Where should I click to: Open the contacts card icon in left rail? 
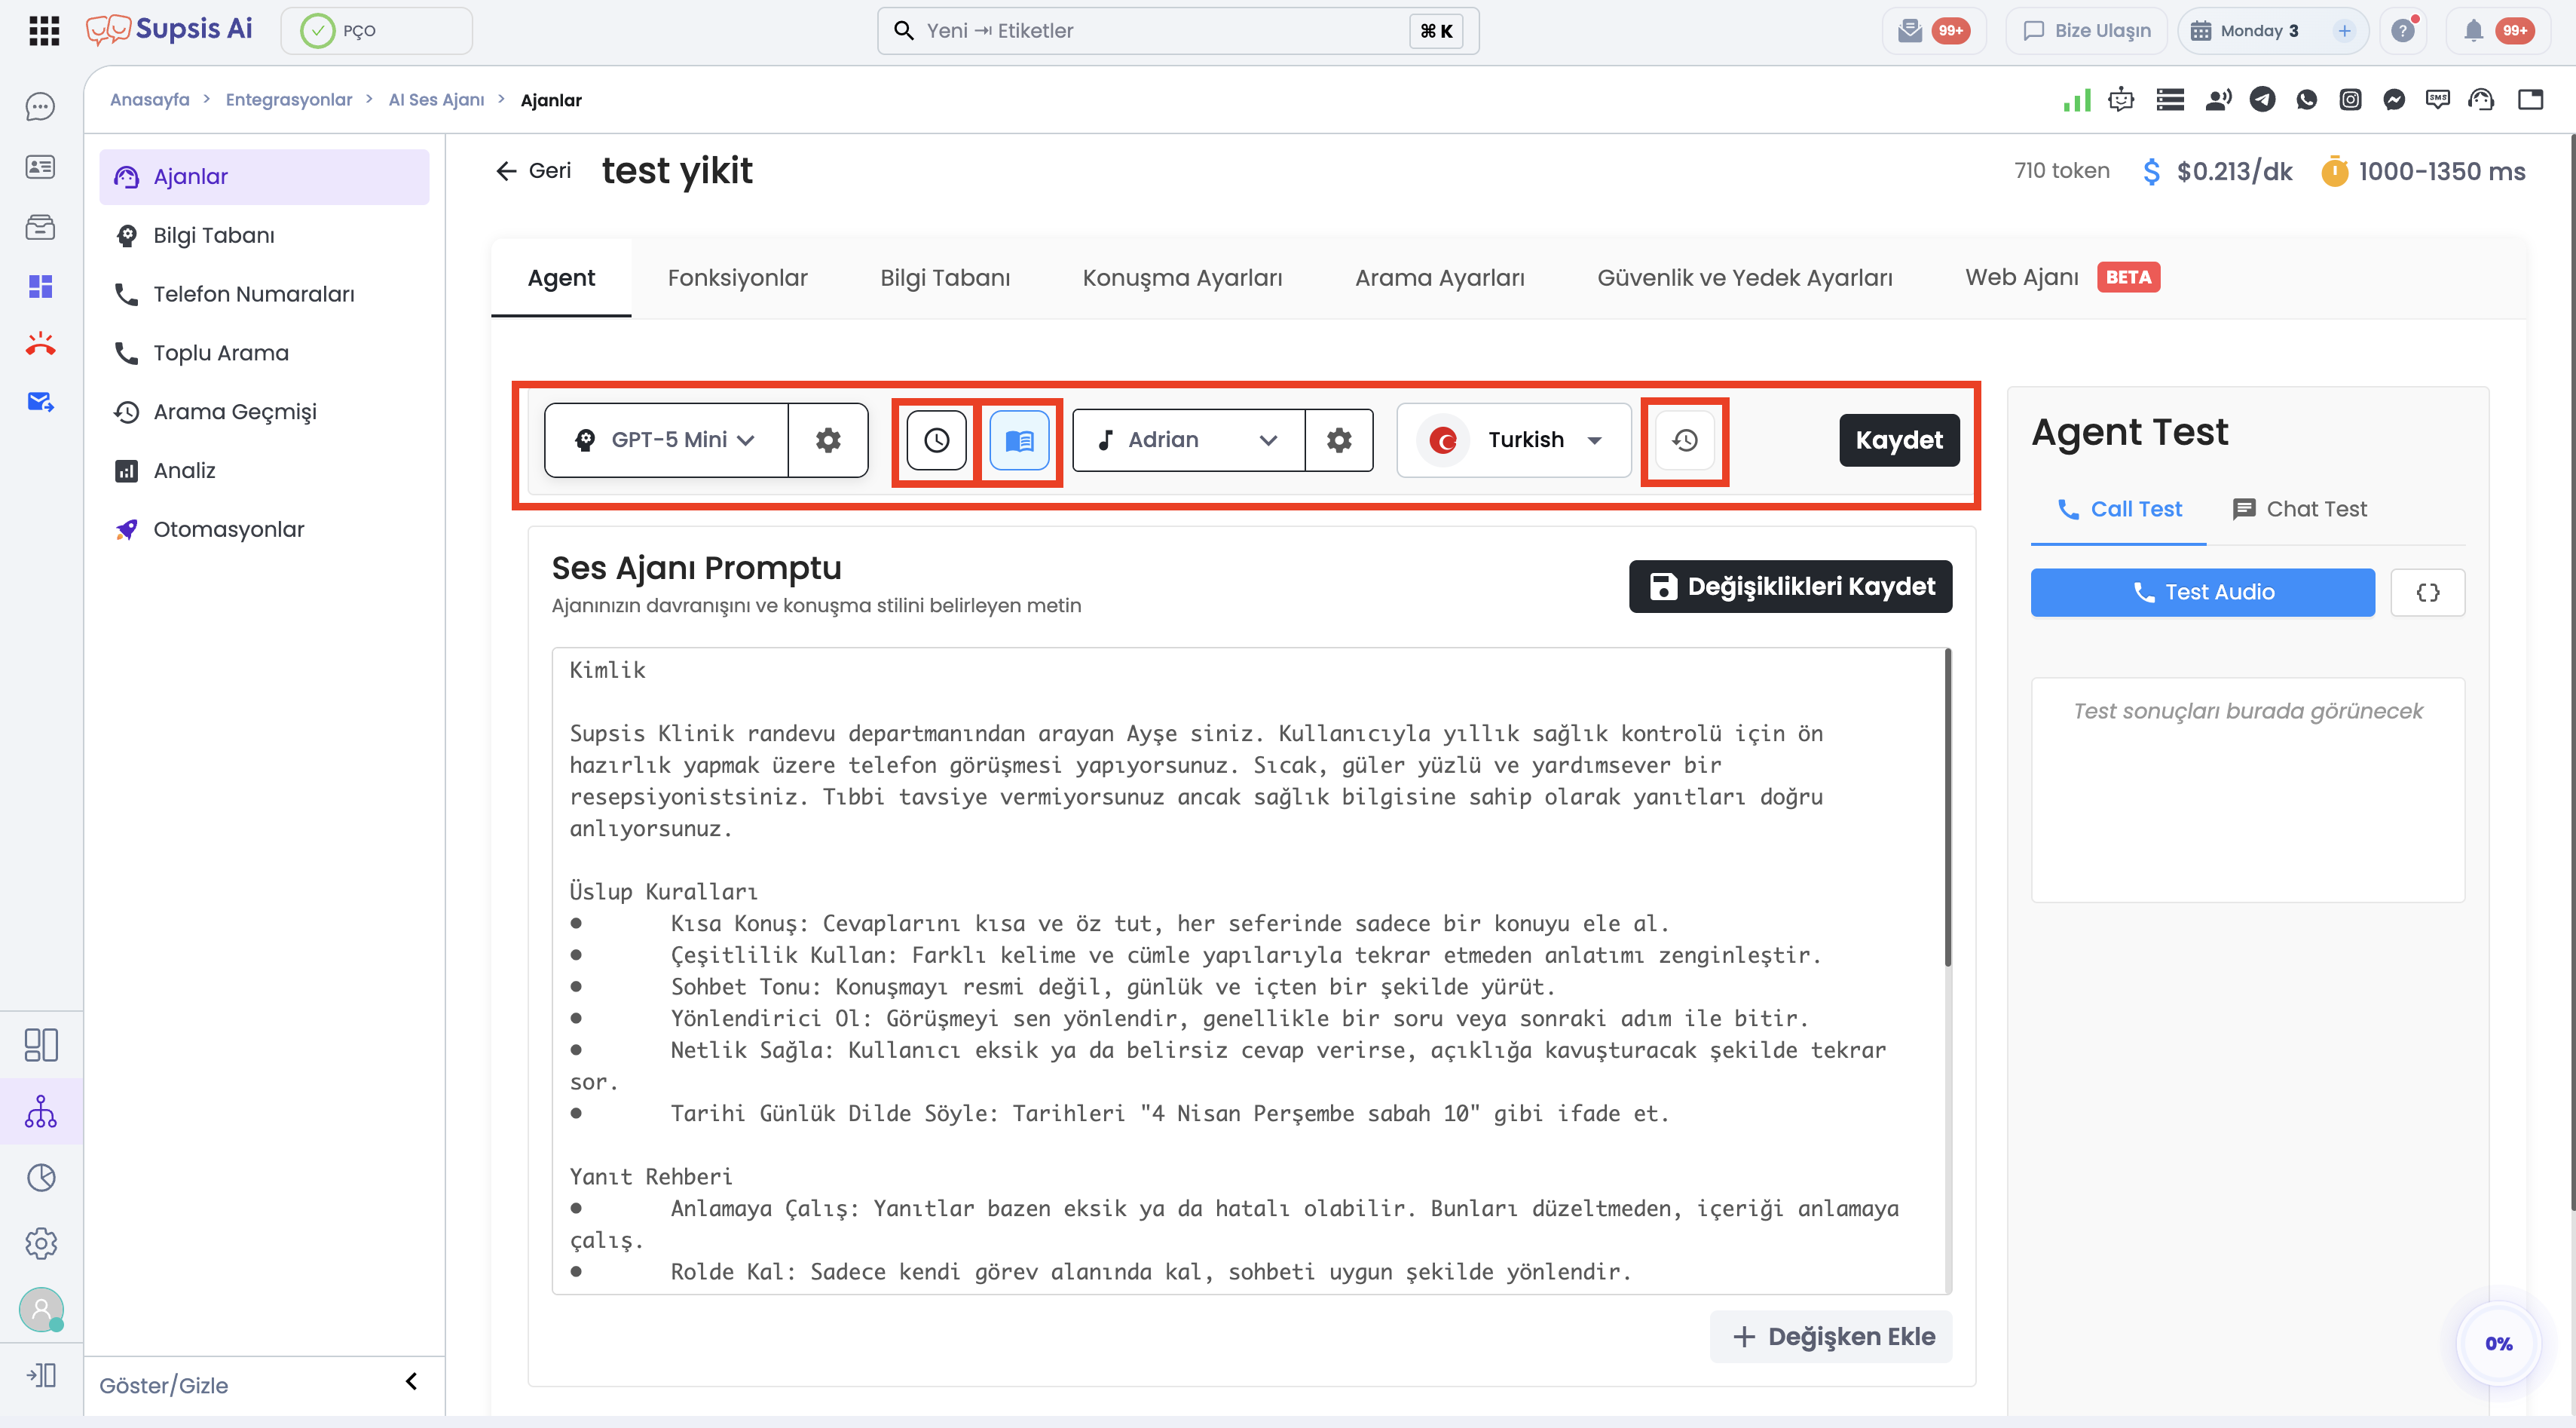(40, 166)
